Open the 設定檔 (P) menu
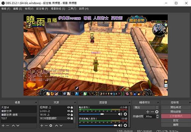 (42, 9)
